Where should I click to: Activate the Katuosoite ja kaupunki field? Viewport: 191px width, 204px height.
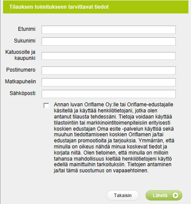tap(109, 56)
